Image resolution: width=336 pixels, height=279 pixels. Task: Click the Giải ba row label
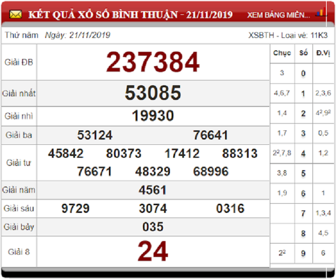(19, 135)
